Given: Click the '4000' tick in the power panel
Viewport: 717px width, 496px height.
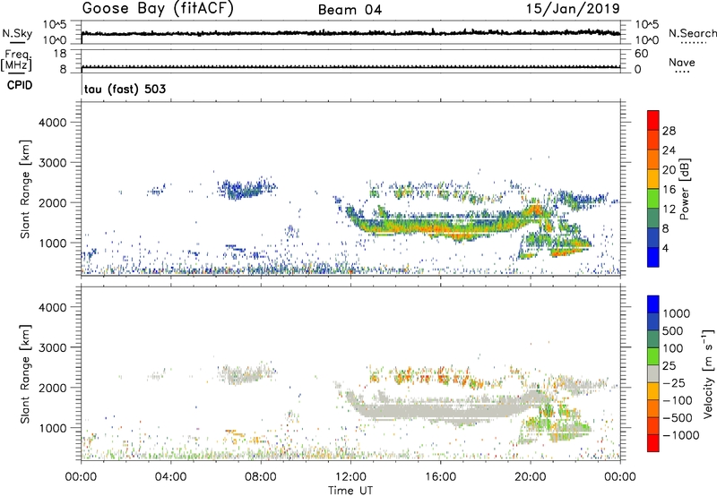Looking at the screenshot, I should tap(53, 123).
